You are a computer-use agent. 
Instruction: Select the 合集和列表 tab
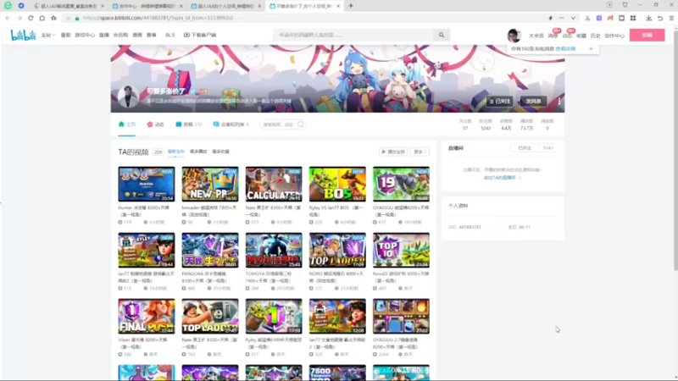(x=231, y=124)
